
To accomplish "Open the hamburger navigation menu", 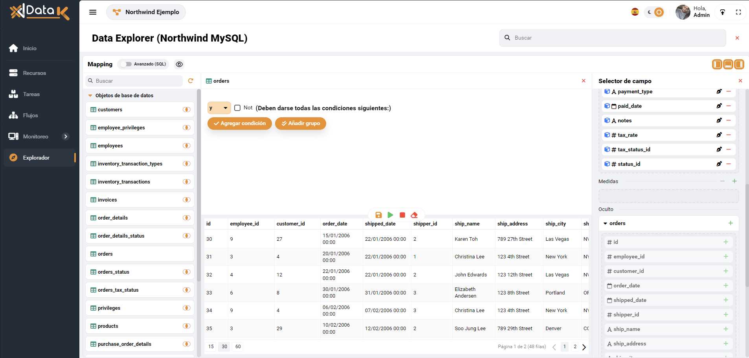I will [x=93, y=12].
